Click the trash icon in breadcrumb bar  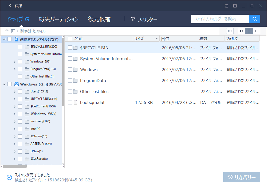tap(13, 31)
